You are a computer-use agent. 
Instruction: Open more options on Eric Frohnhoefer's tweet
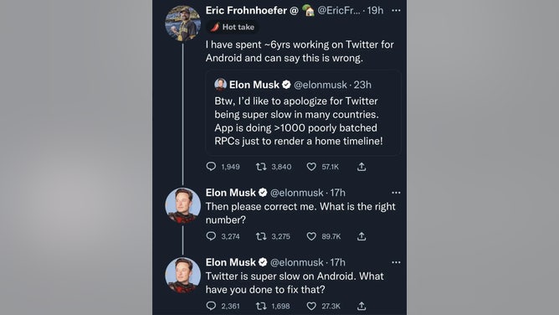pyautogui.click(x=396, y=10)
